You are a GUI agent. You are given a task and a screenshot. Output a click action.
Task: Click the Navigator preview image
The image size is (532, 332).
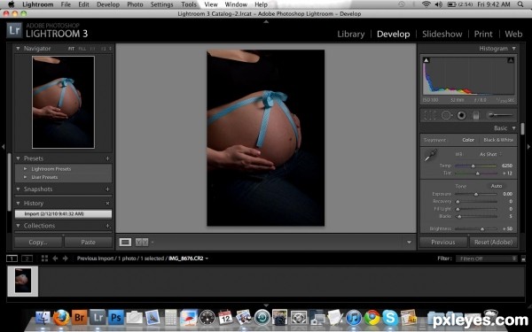(63, 103)
